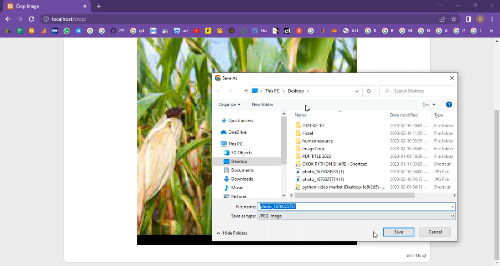Expand previous address paths dropdown
This screenshot has width=500, height=266.
tap(356, 91)
